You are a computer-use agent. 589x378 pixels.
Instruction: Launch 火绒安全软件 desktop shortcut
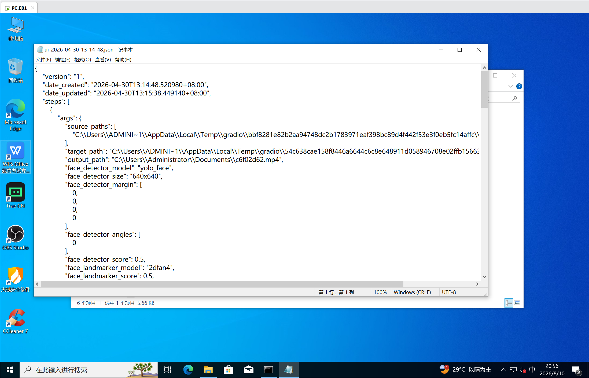click(x=16, y=279)
